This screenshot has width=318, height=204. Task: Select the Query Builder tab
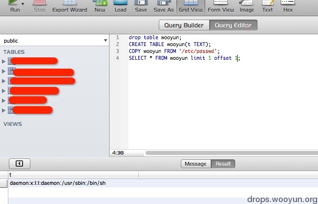click(x=184, y=25)
